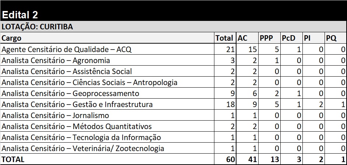Select the PI column header
The image size is (347, 165).
(313, 38)
